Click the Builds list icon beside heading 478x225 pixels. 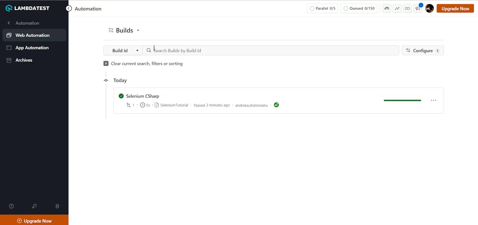coord(111,30)
